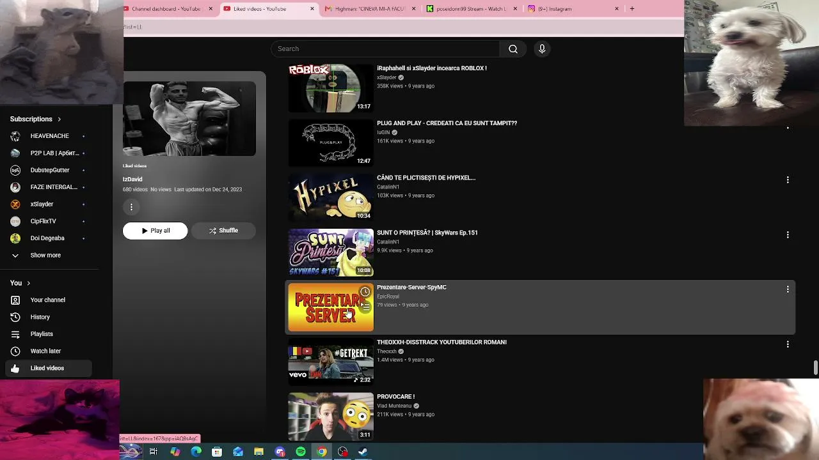Open action menu for CÂND TE PLICTISEȘTI DE HYPIXEL
The width and height of the screenshot is (819, 460).
[788, 180]
